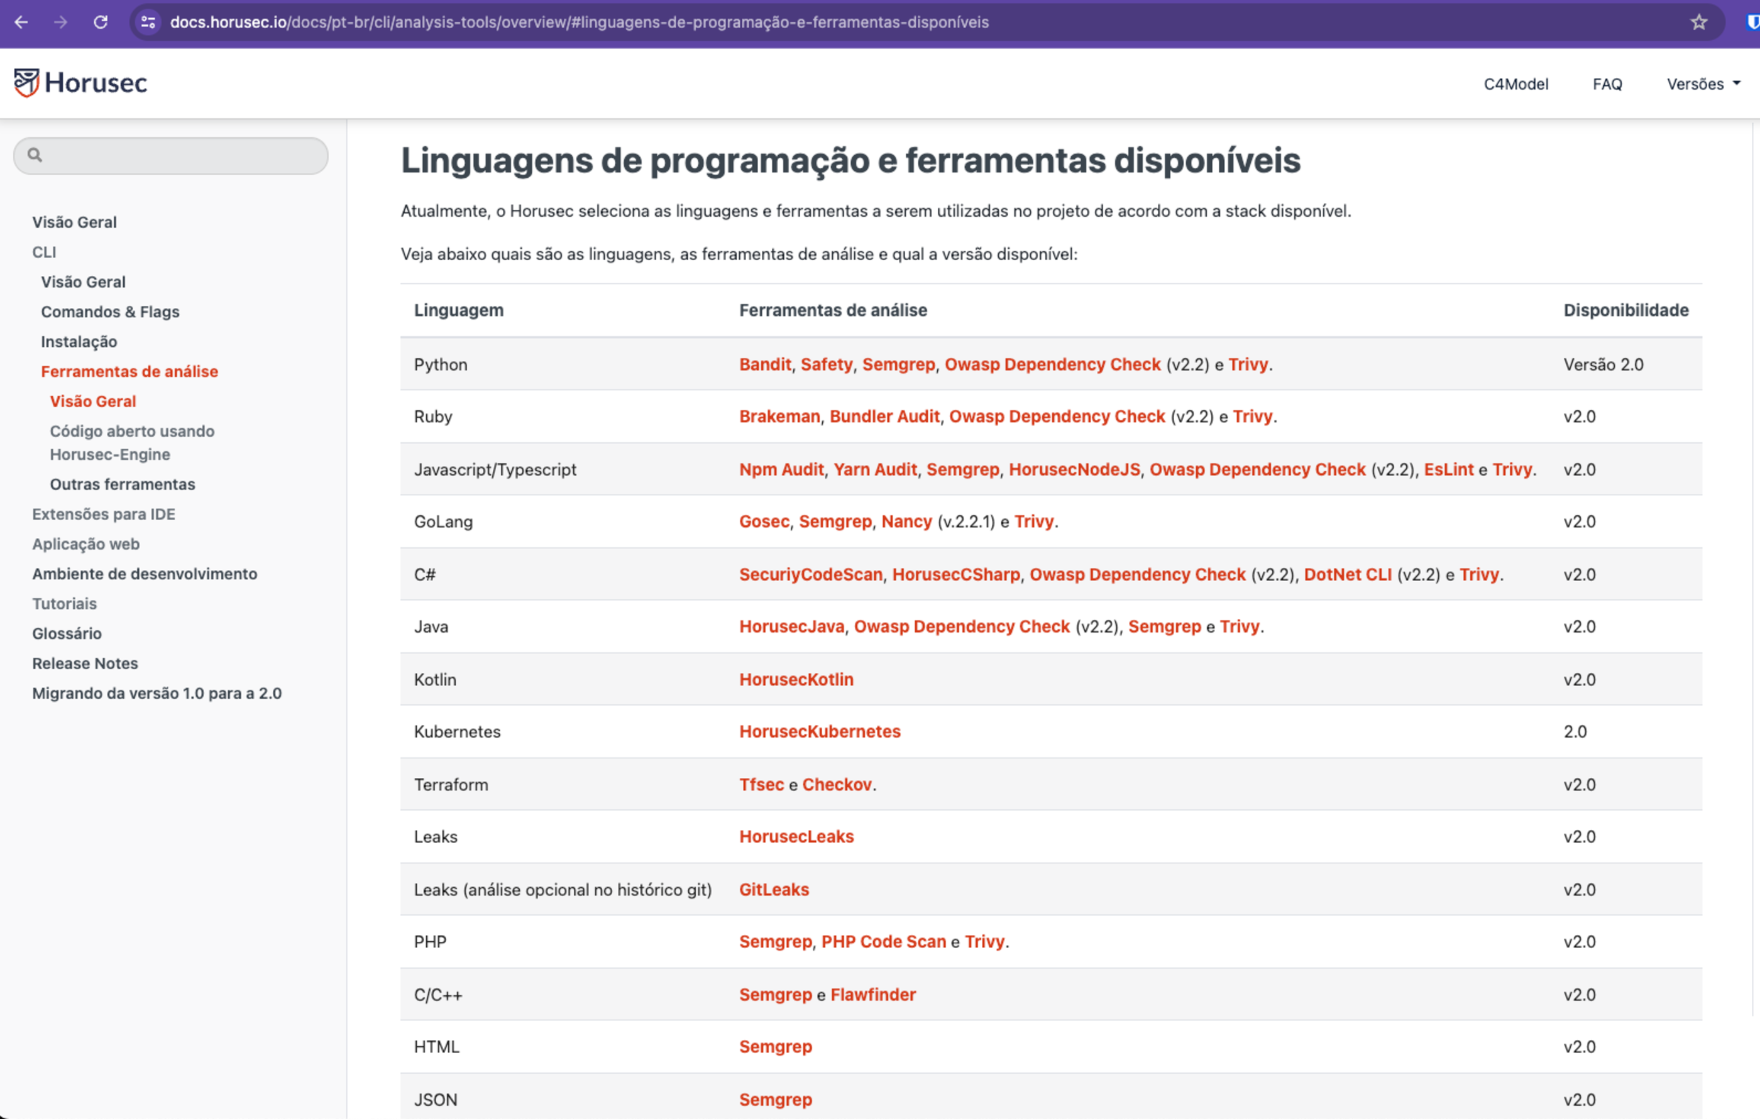This screenshot has height=1119, width=1760.
Task: Open Tutoriais section in sidebar
Action: [64, 603]
